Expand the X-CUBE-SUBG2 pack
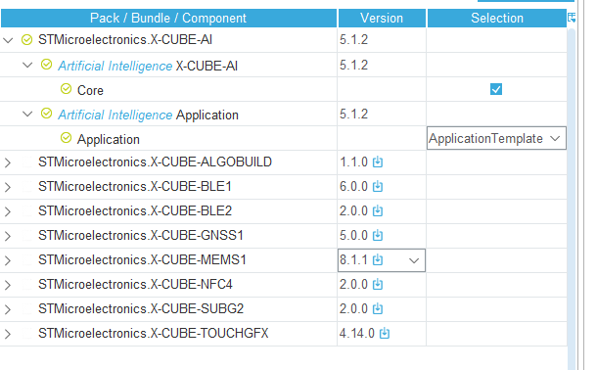 point(8,309)
